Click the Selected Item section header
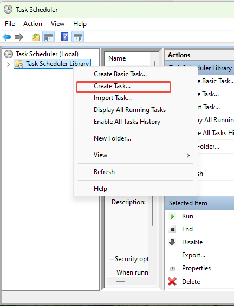The width and height of the screenshot is (234, 306). click(x=199, y=203)
